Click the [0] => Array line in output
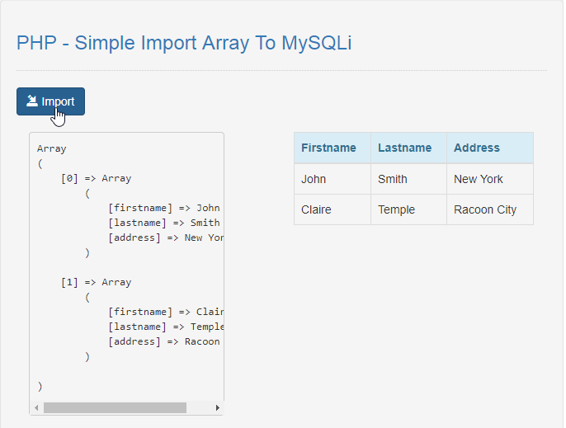Screen dimensions: 566x428 pos(96,178)
